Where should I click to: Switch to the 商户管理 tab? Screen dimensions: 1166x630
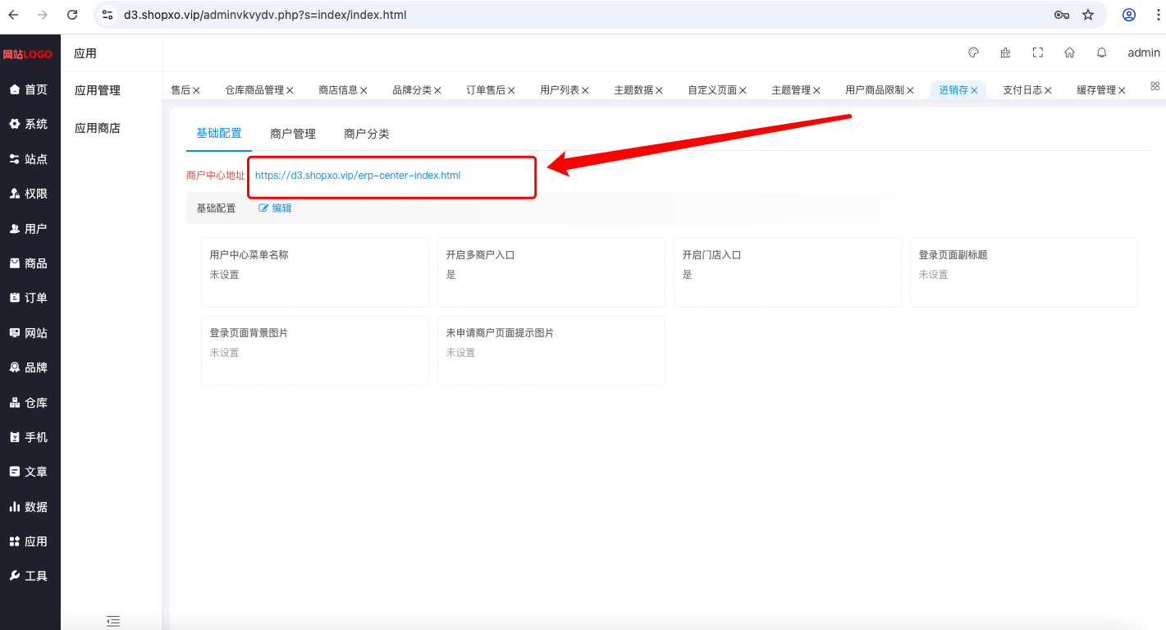point(293,134)
